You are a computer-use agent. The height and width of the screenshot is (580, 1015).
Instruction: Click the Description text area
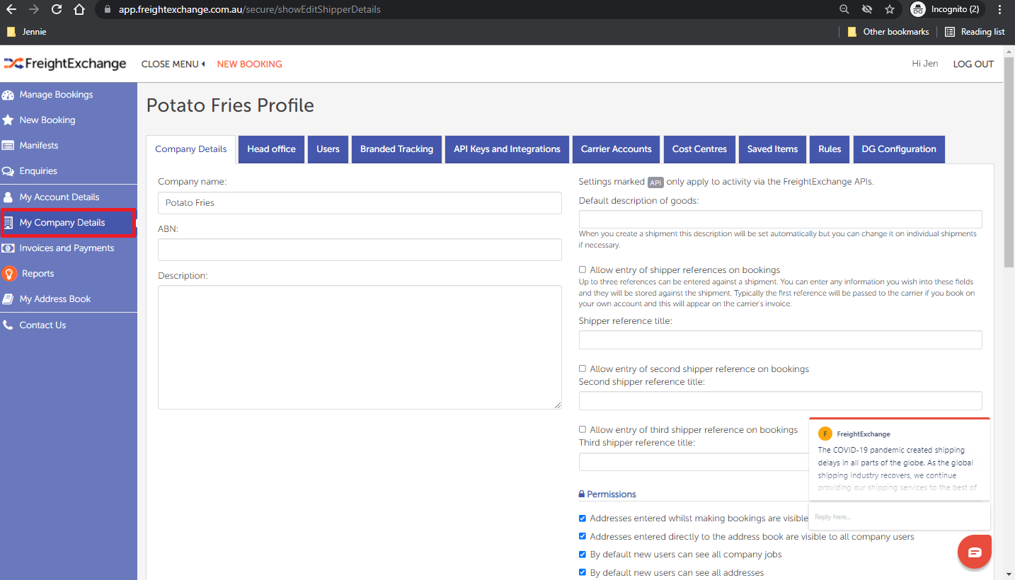coord(360,347)
